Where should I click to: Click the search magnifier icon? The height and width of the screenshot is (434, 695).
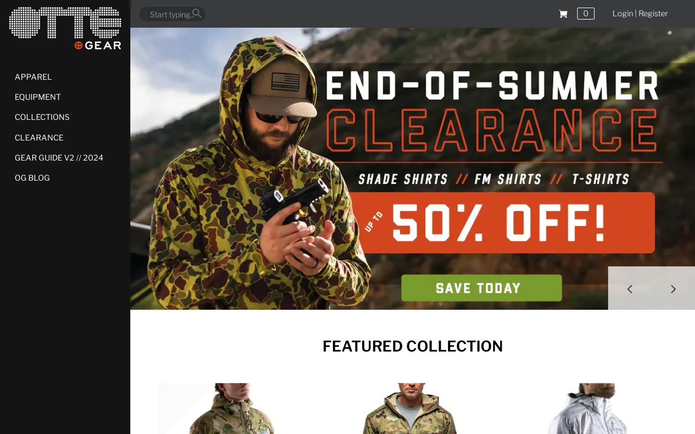click(197, 14)
